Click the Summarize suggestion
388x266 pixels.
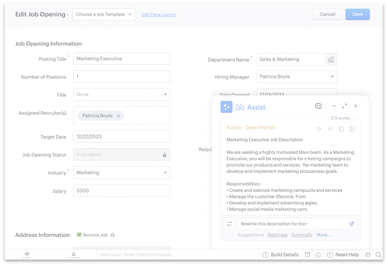tap(302, 235)
